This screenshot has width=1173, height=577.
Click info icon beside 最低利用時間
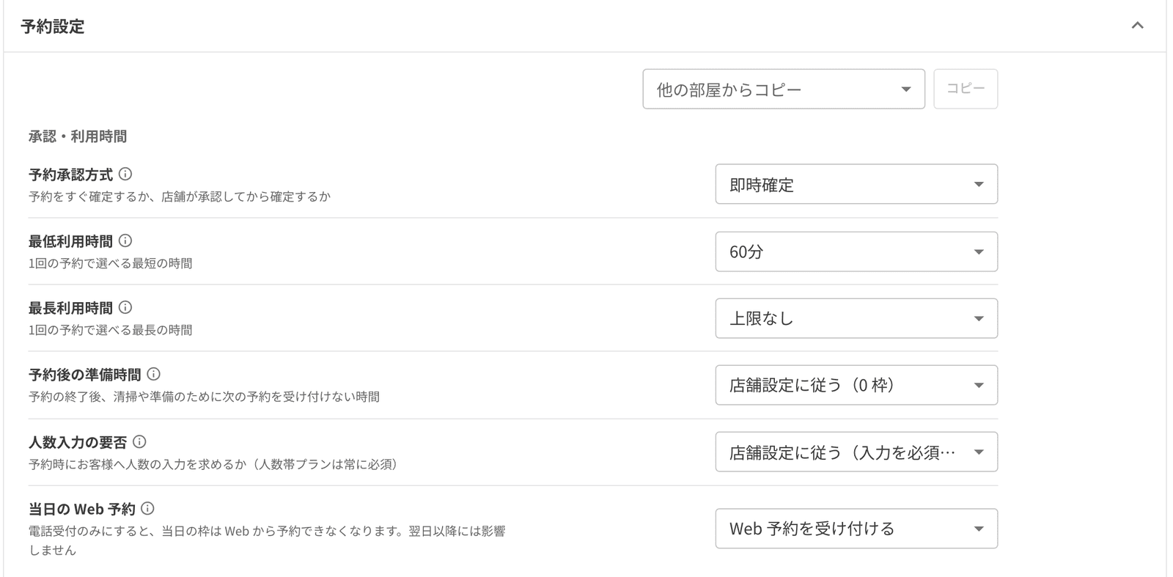pyautogui.click(x=125, y=241)
